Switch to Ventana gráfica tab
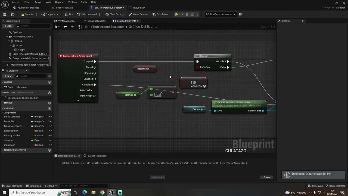The image size is (348, 196). pyautogui.click(x=66, y=21)
